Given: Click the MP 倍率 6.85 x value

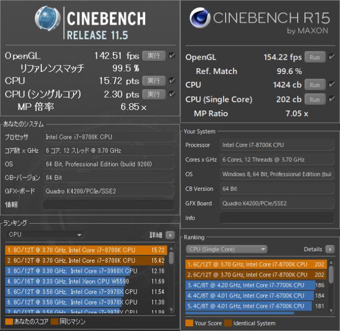Looking at the screenshot, I should [133, 107].
